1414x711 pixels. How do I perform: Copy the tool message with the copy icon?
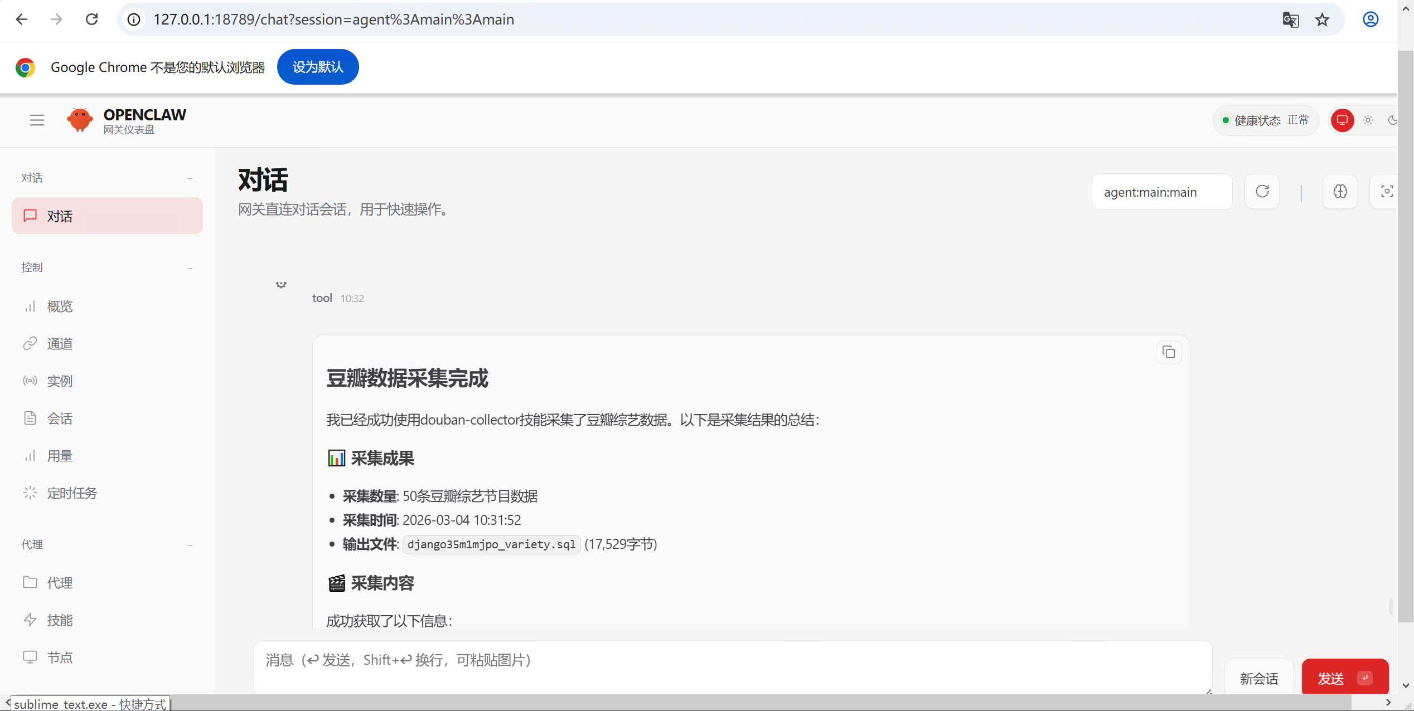(x=1169, y=352)
